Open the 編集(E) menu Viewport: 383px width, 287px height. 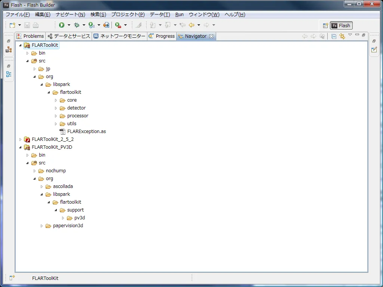tap(43, 15)
